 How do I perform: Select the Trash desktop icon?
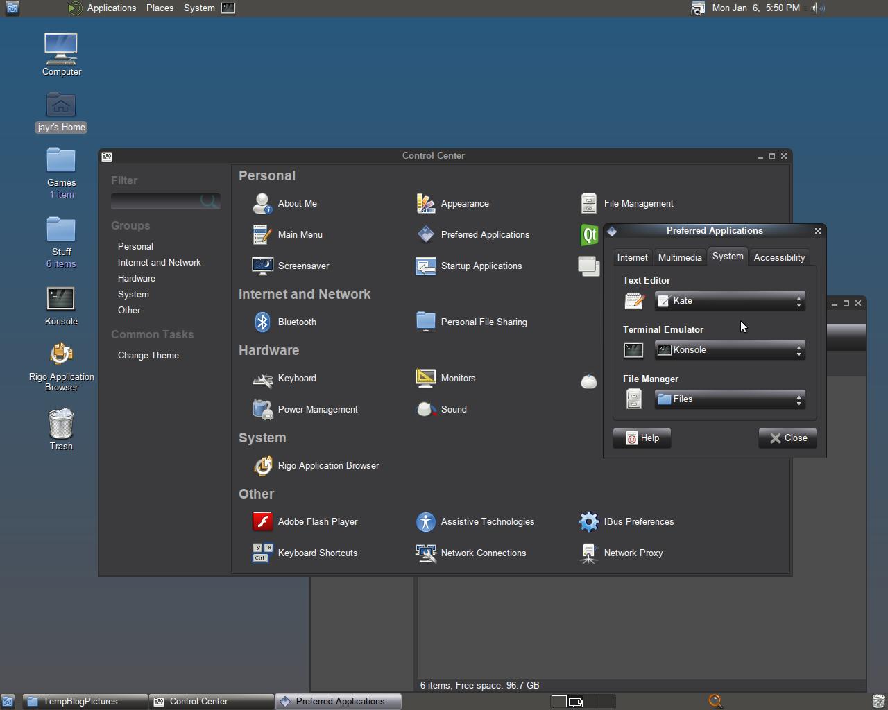[x=61, y=424]
